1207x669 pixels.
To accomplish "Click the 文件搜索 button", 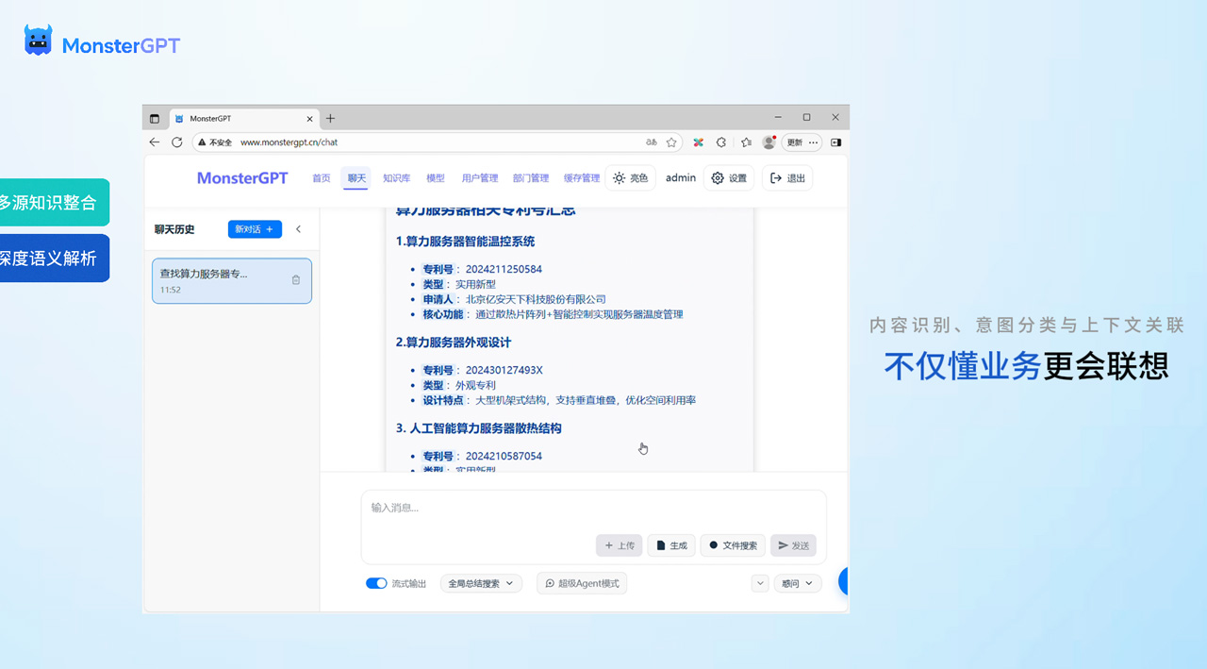I will (x=733, y=545).
